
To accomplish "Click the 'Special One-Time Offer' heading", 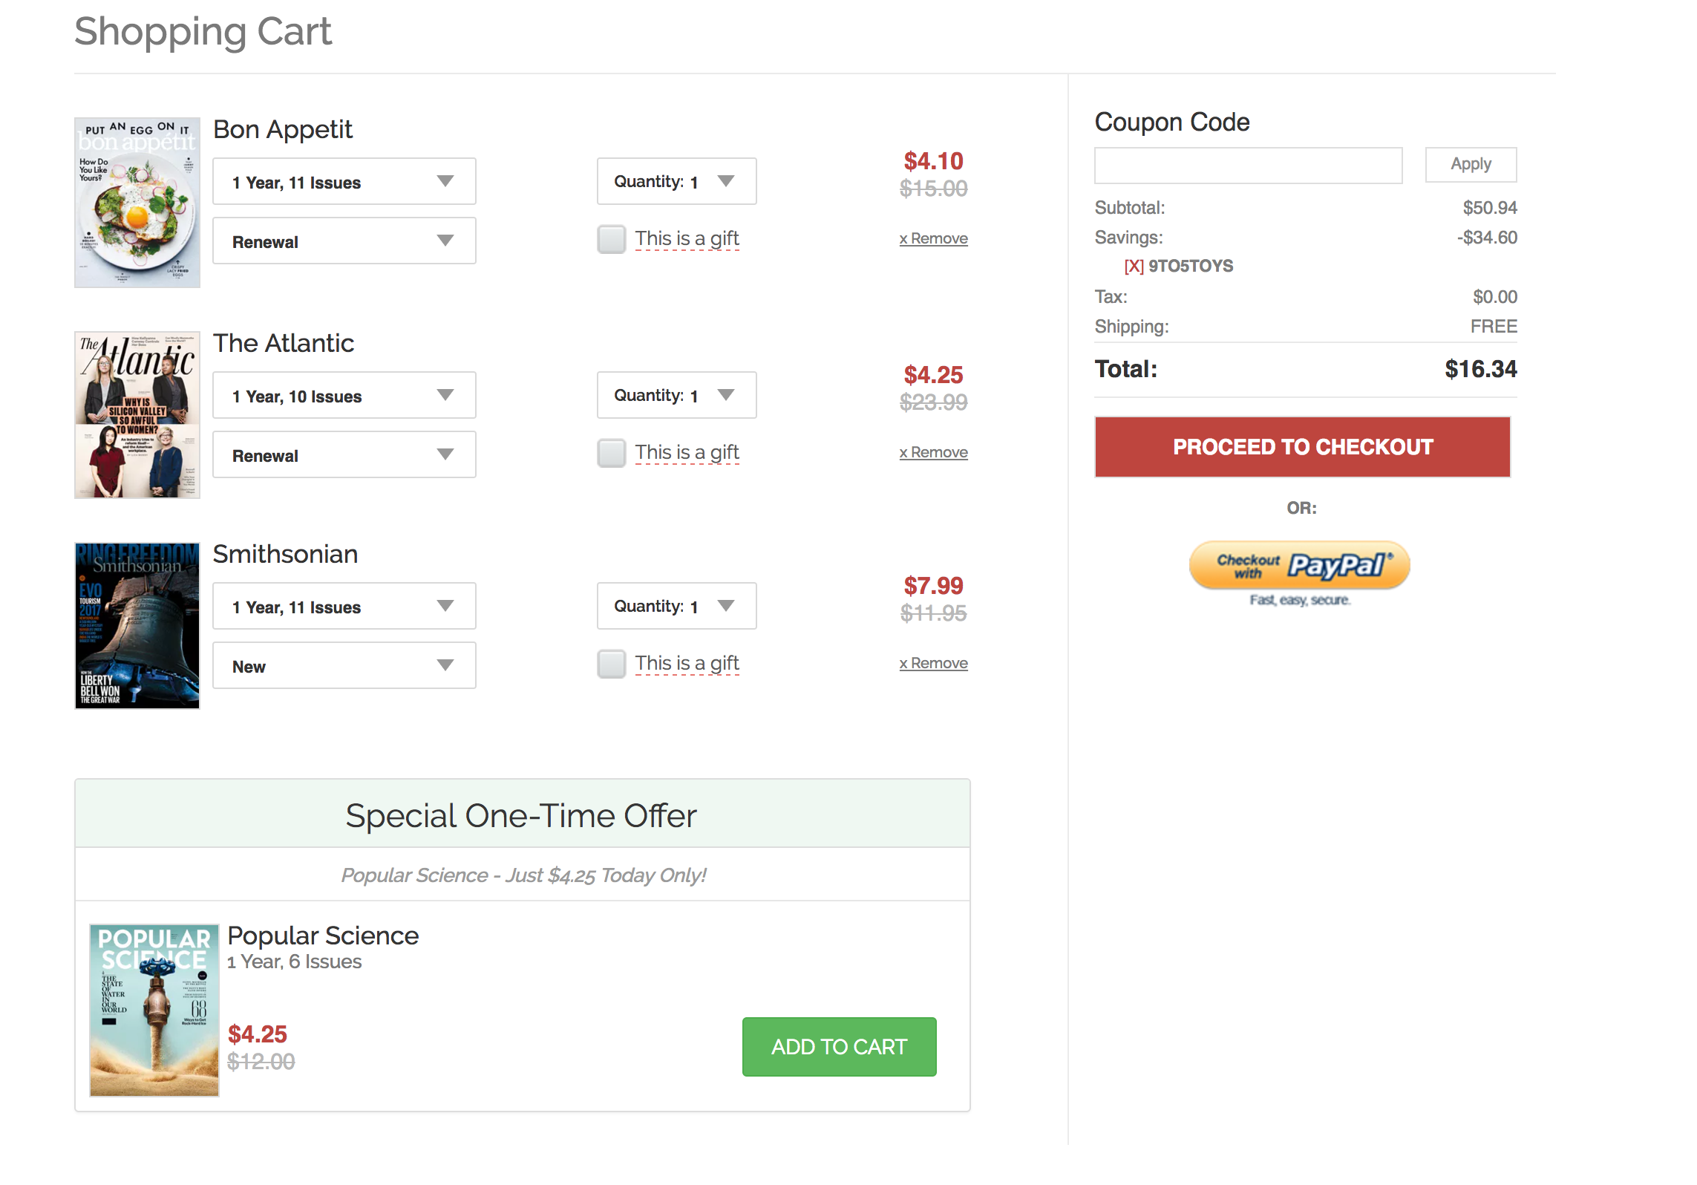I will click(521, 815).
